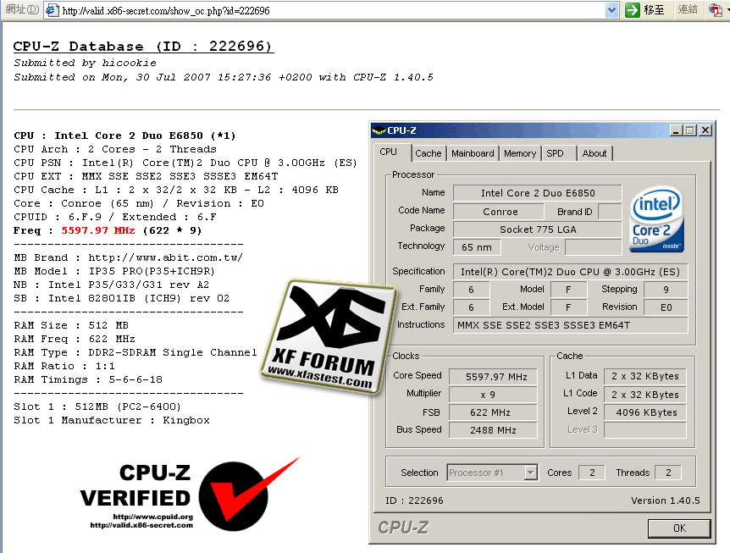The height and width of the screenshot is (553, 730).
Task: Click the MB Brand abit URL text
Action: coord(165,257)
